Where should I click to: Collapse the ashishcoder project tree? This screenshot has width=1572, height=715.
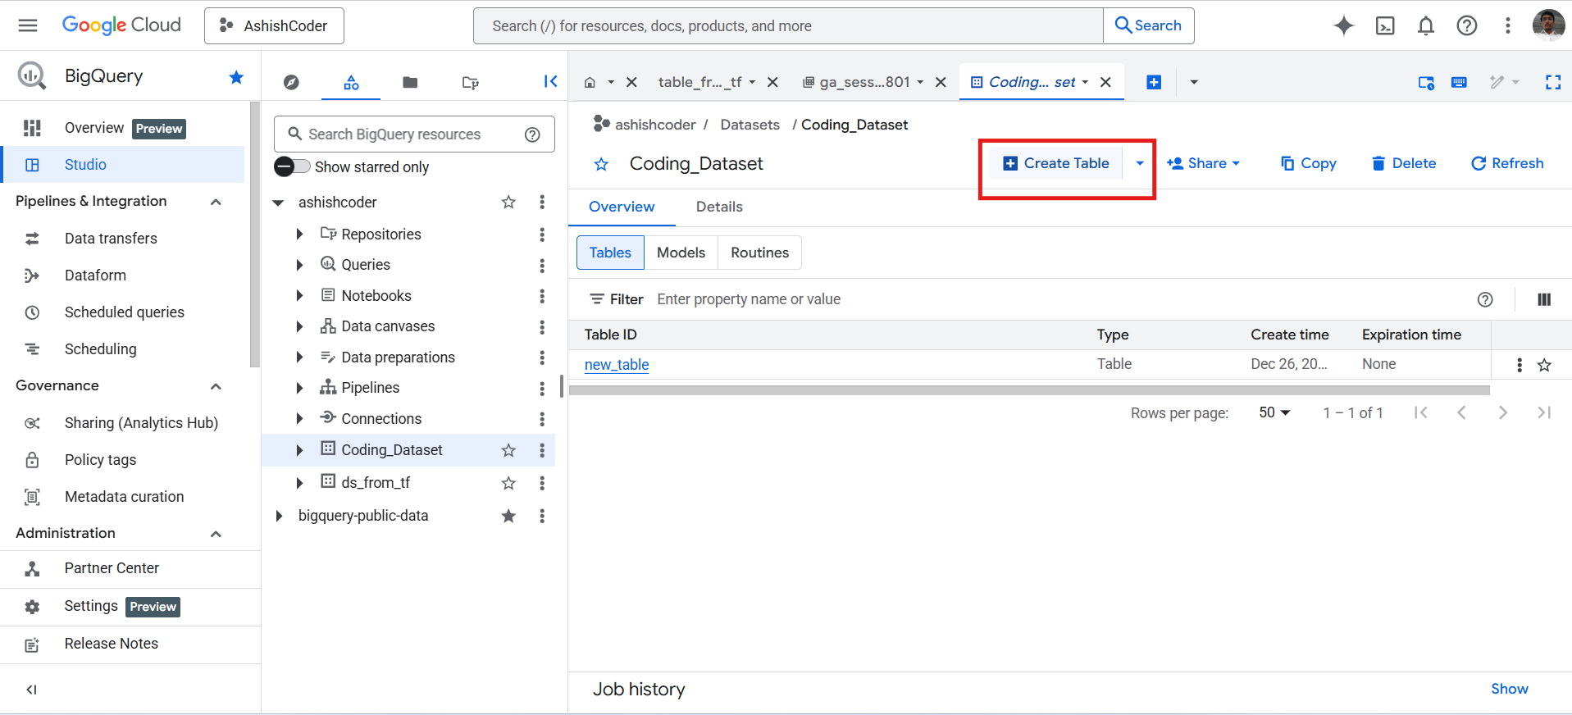[x=278, y=203]
